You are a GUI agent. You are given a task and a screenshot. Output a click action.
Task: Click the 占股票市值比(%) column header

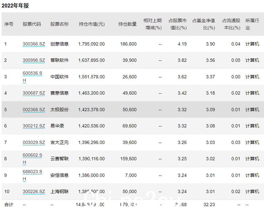click(x=178, y=24)
